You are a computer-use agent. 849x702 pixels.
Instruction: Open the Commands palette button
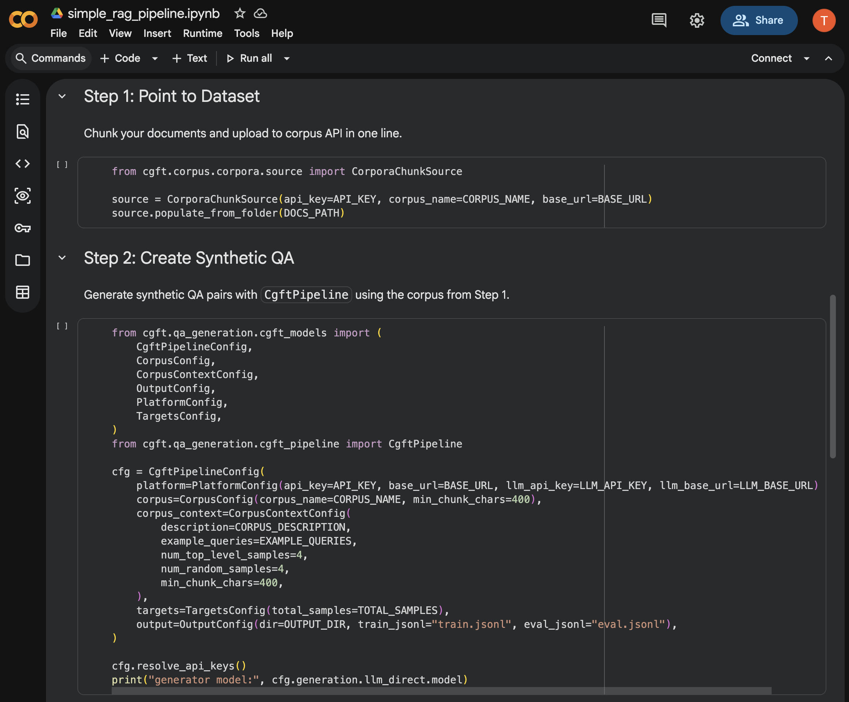point(50,58)
